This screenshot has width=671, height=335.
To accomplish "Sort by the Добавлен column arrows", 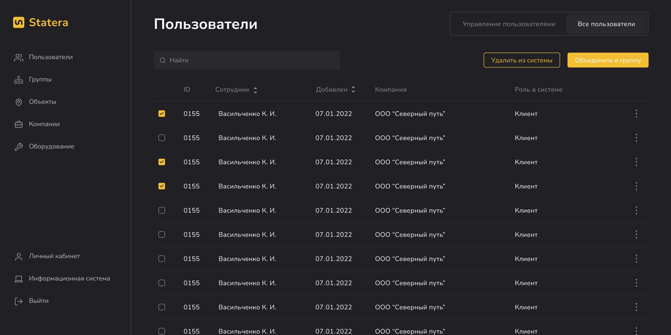I will (353, 89).
